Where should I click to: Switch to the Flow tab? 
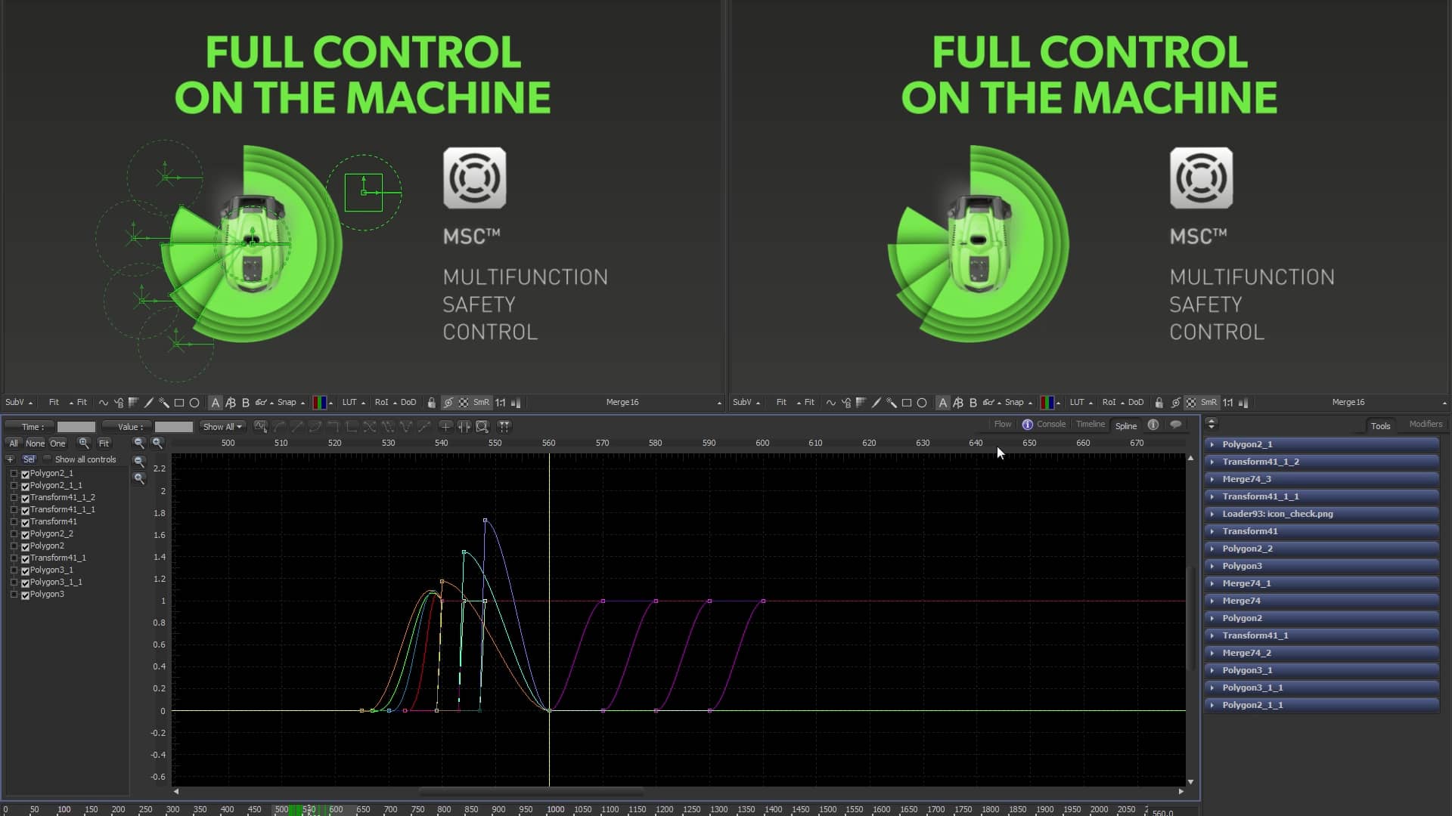(x=1002, y=424)
